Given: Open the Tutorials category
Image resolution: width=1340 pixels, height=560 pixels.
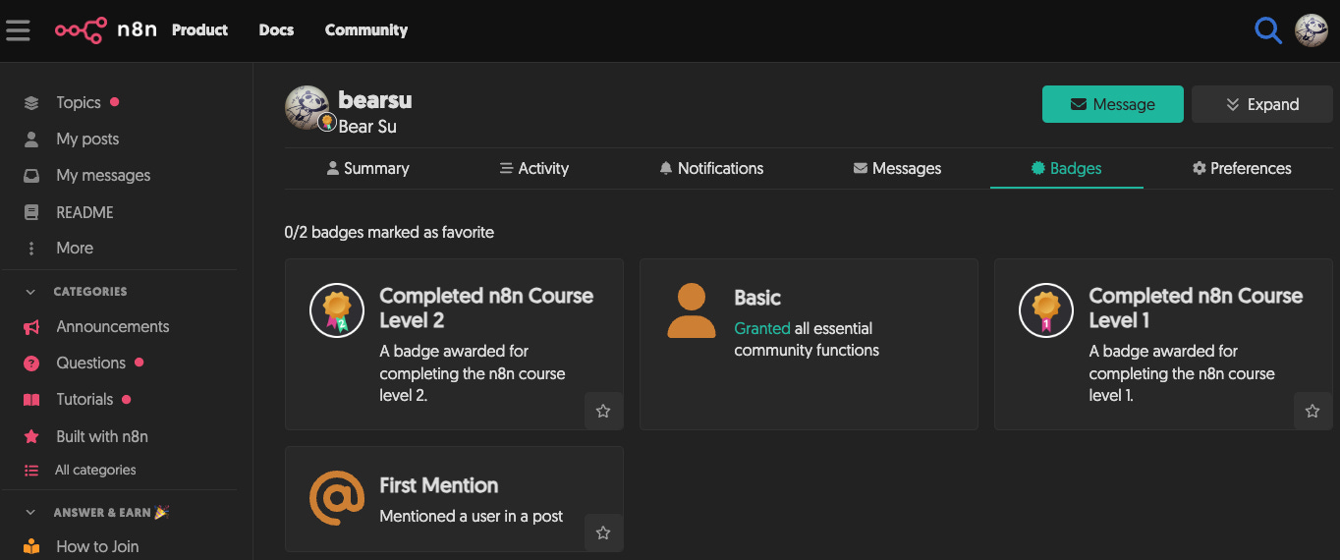Looking at the screenshot, I should tap(84, 399).
